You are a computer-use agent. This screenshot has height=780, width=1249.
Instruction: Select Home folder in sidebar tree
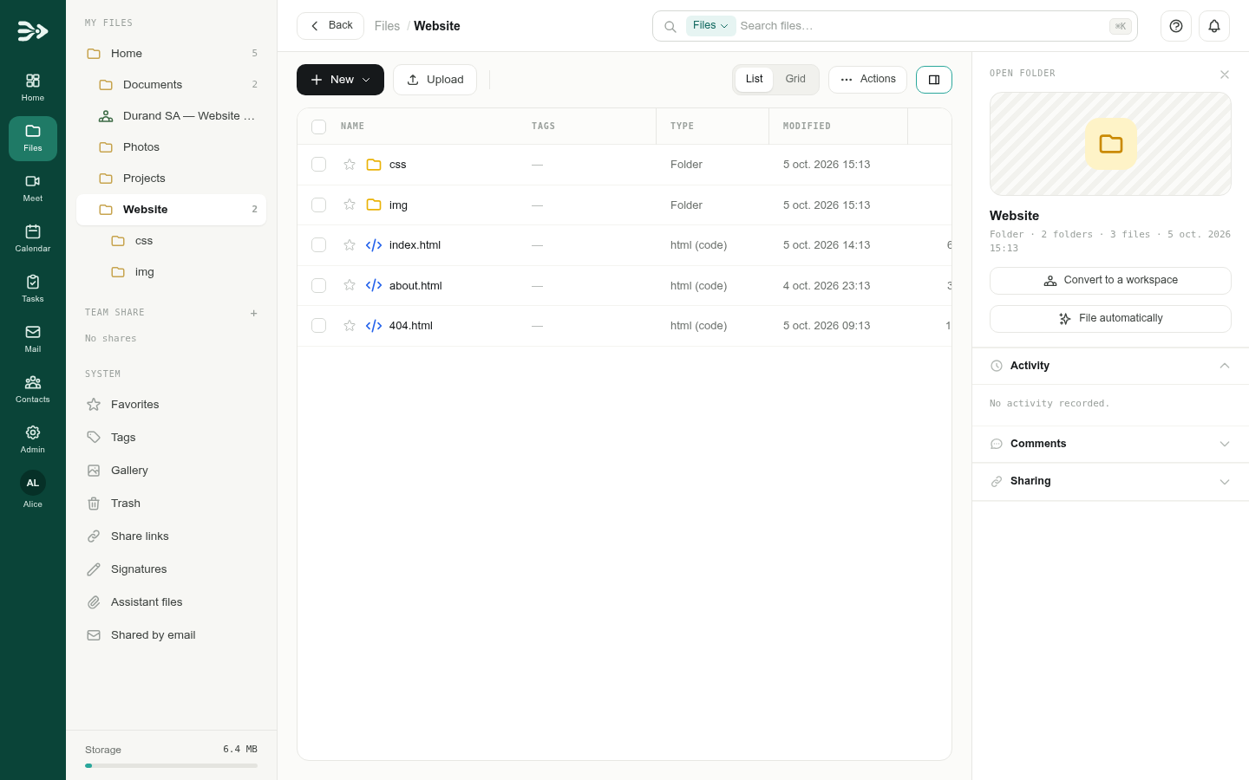(172, 54)
